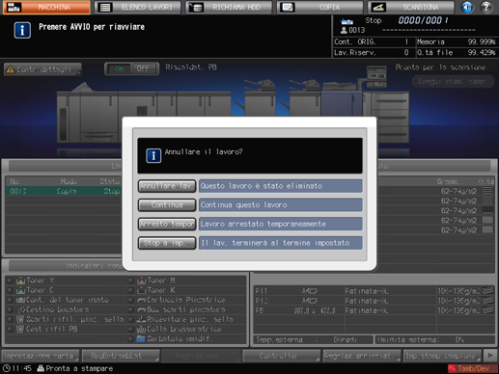
Task: Click the Memoria 99.999% value
Action: click(x=482, y=42)
